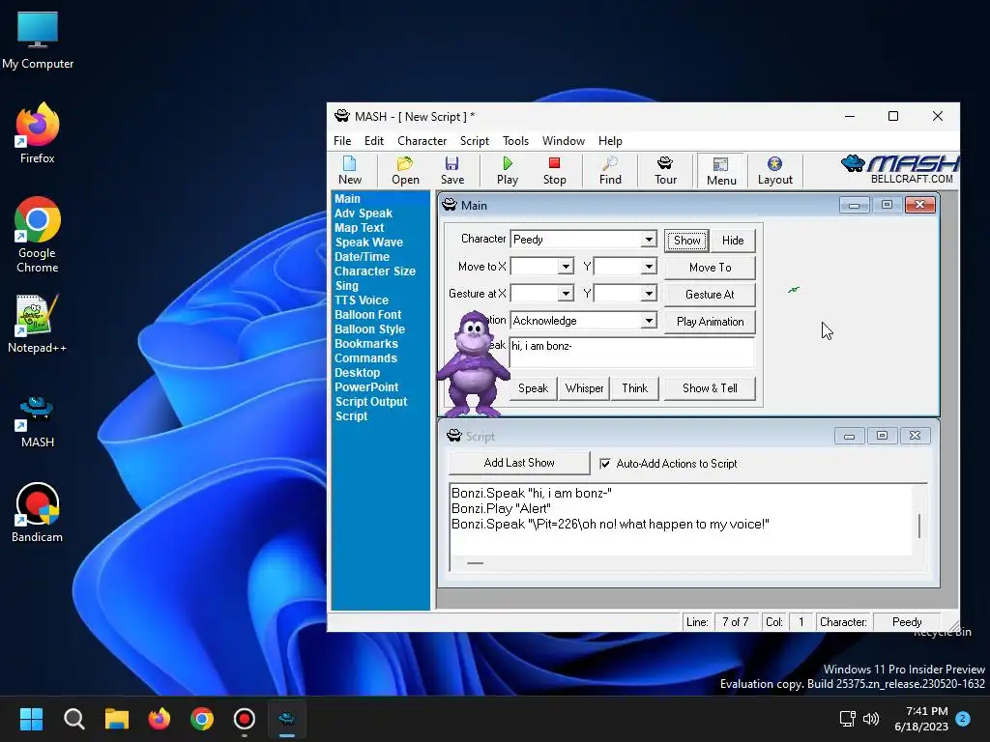Start script with green Play icon
Screen dimensions: 990x742
pos(507,171)
